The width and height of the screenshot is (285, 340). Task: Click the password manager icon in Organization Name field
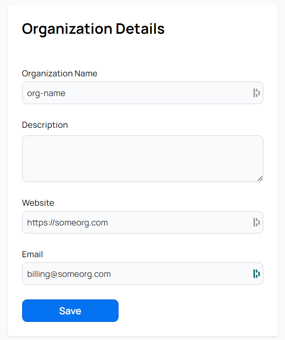(256, 93)
